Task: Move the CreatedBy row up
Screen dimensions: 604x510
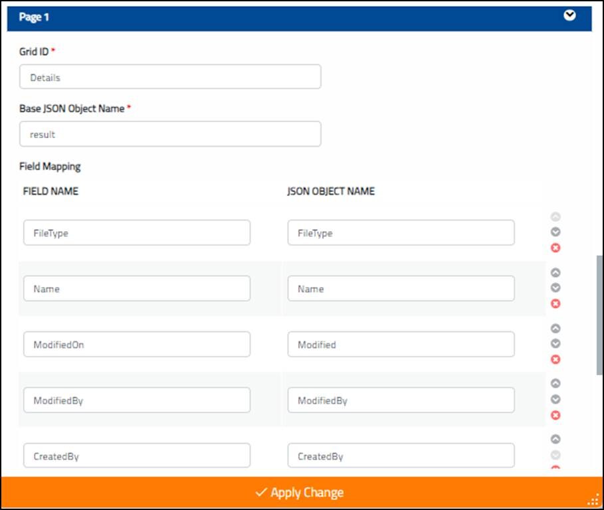Action: pos(555,440)
